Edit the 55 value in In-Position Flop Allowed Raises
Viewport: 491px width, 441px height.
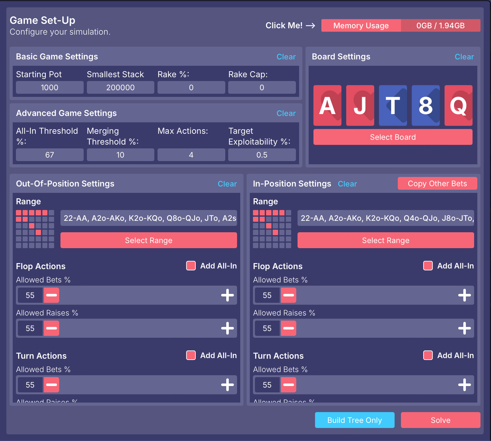pos(267,328)
